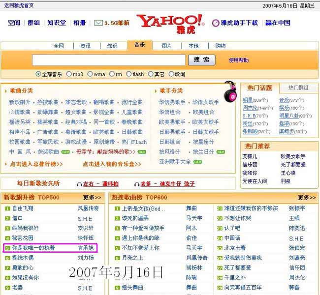The width and height of the screenshot is (320, 295).
Task: Open song 千里之外 in hot chart
Action: click(x=235, y=277)
